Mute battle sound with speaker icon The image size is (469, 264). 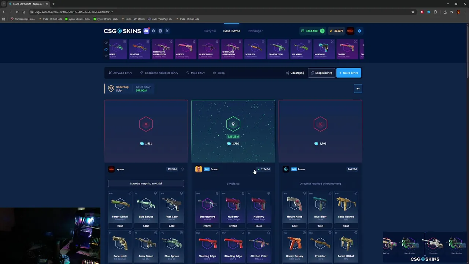coord(358,88)
